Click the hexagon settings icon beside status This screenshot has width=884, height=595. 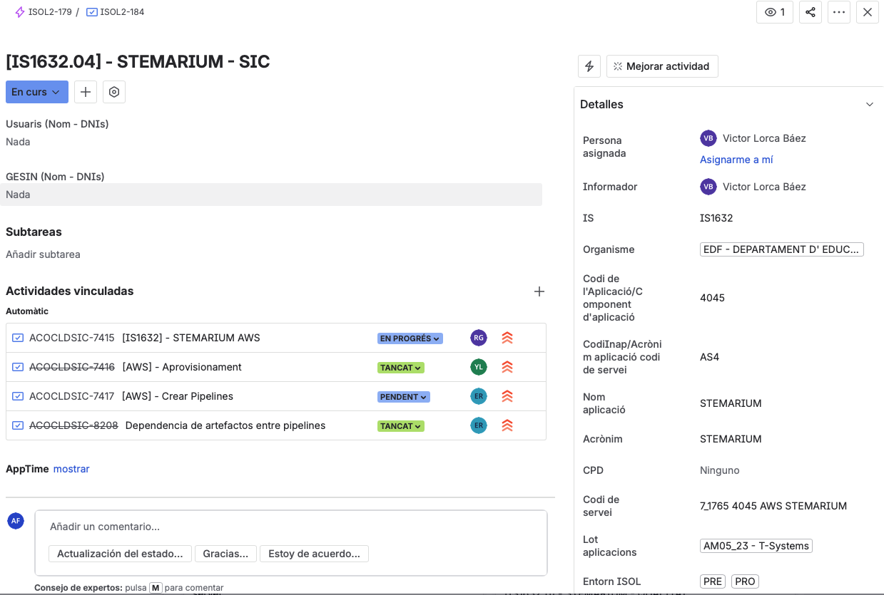coord(114,92)
